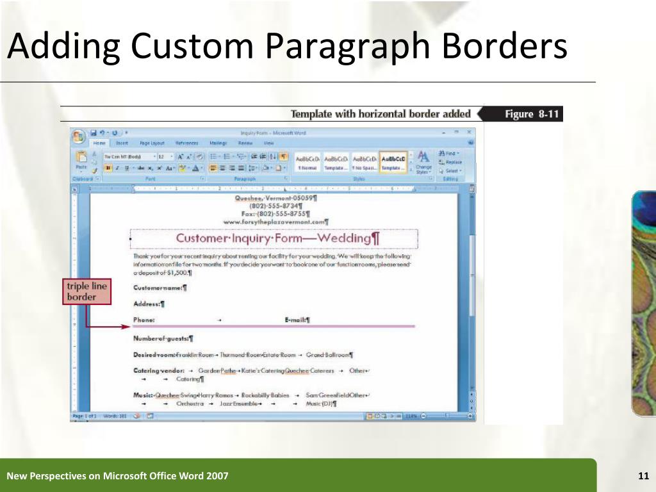Clear formatting in the Font group
Screen dimensions: 656x492
click(x=200, y=156)
